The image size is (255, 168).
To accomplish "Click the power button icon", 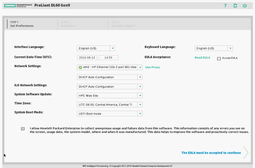I will [245, 6].
